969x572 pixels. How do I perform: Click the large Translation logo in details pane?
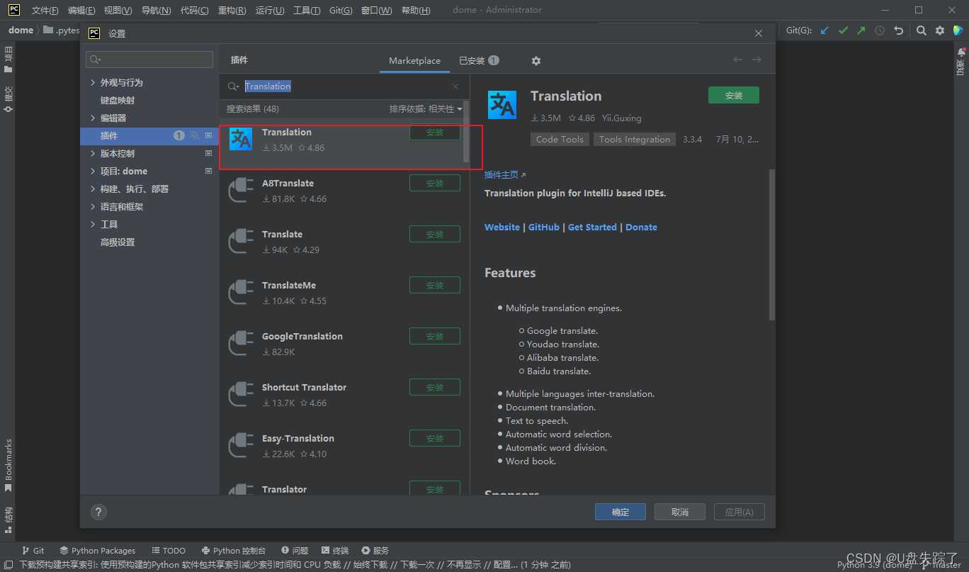click(502, 105)
